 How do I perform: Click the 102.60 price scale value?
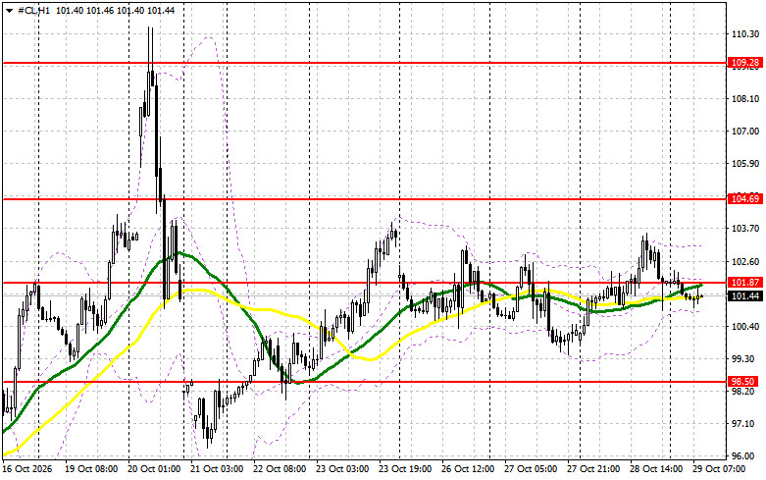pyautogui.click(x=745, y=261)
